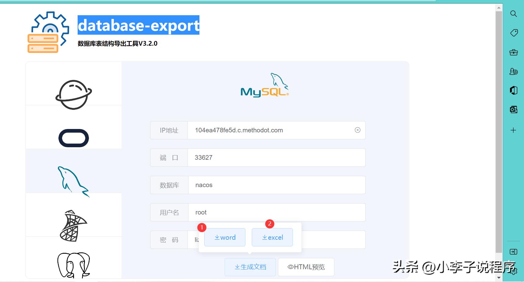524x282 pixels.
Task: Clear the IP address field
Action: [358, 130]
